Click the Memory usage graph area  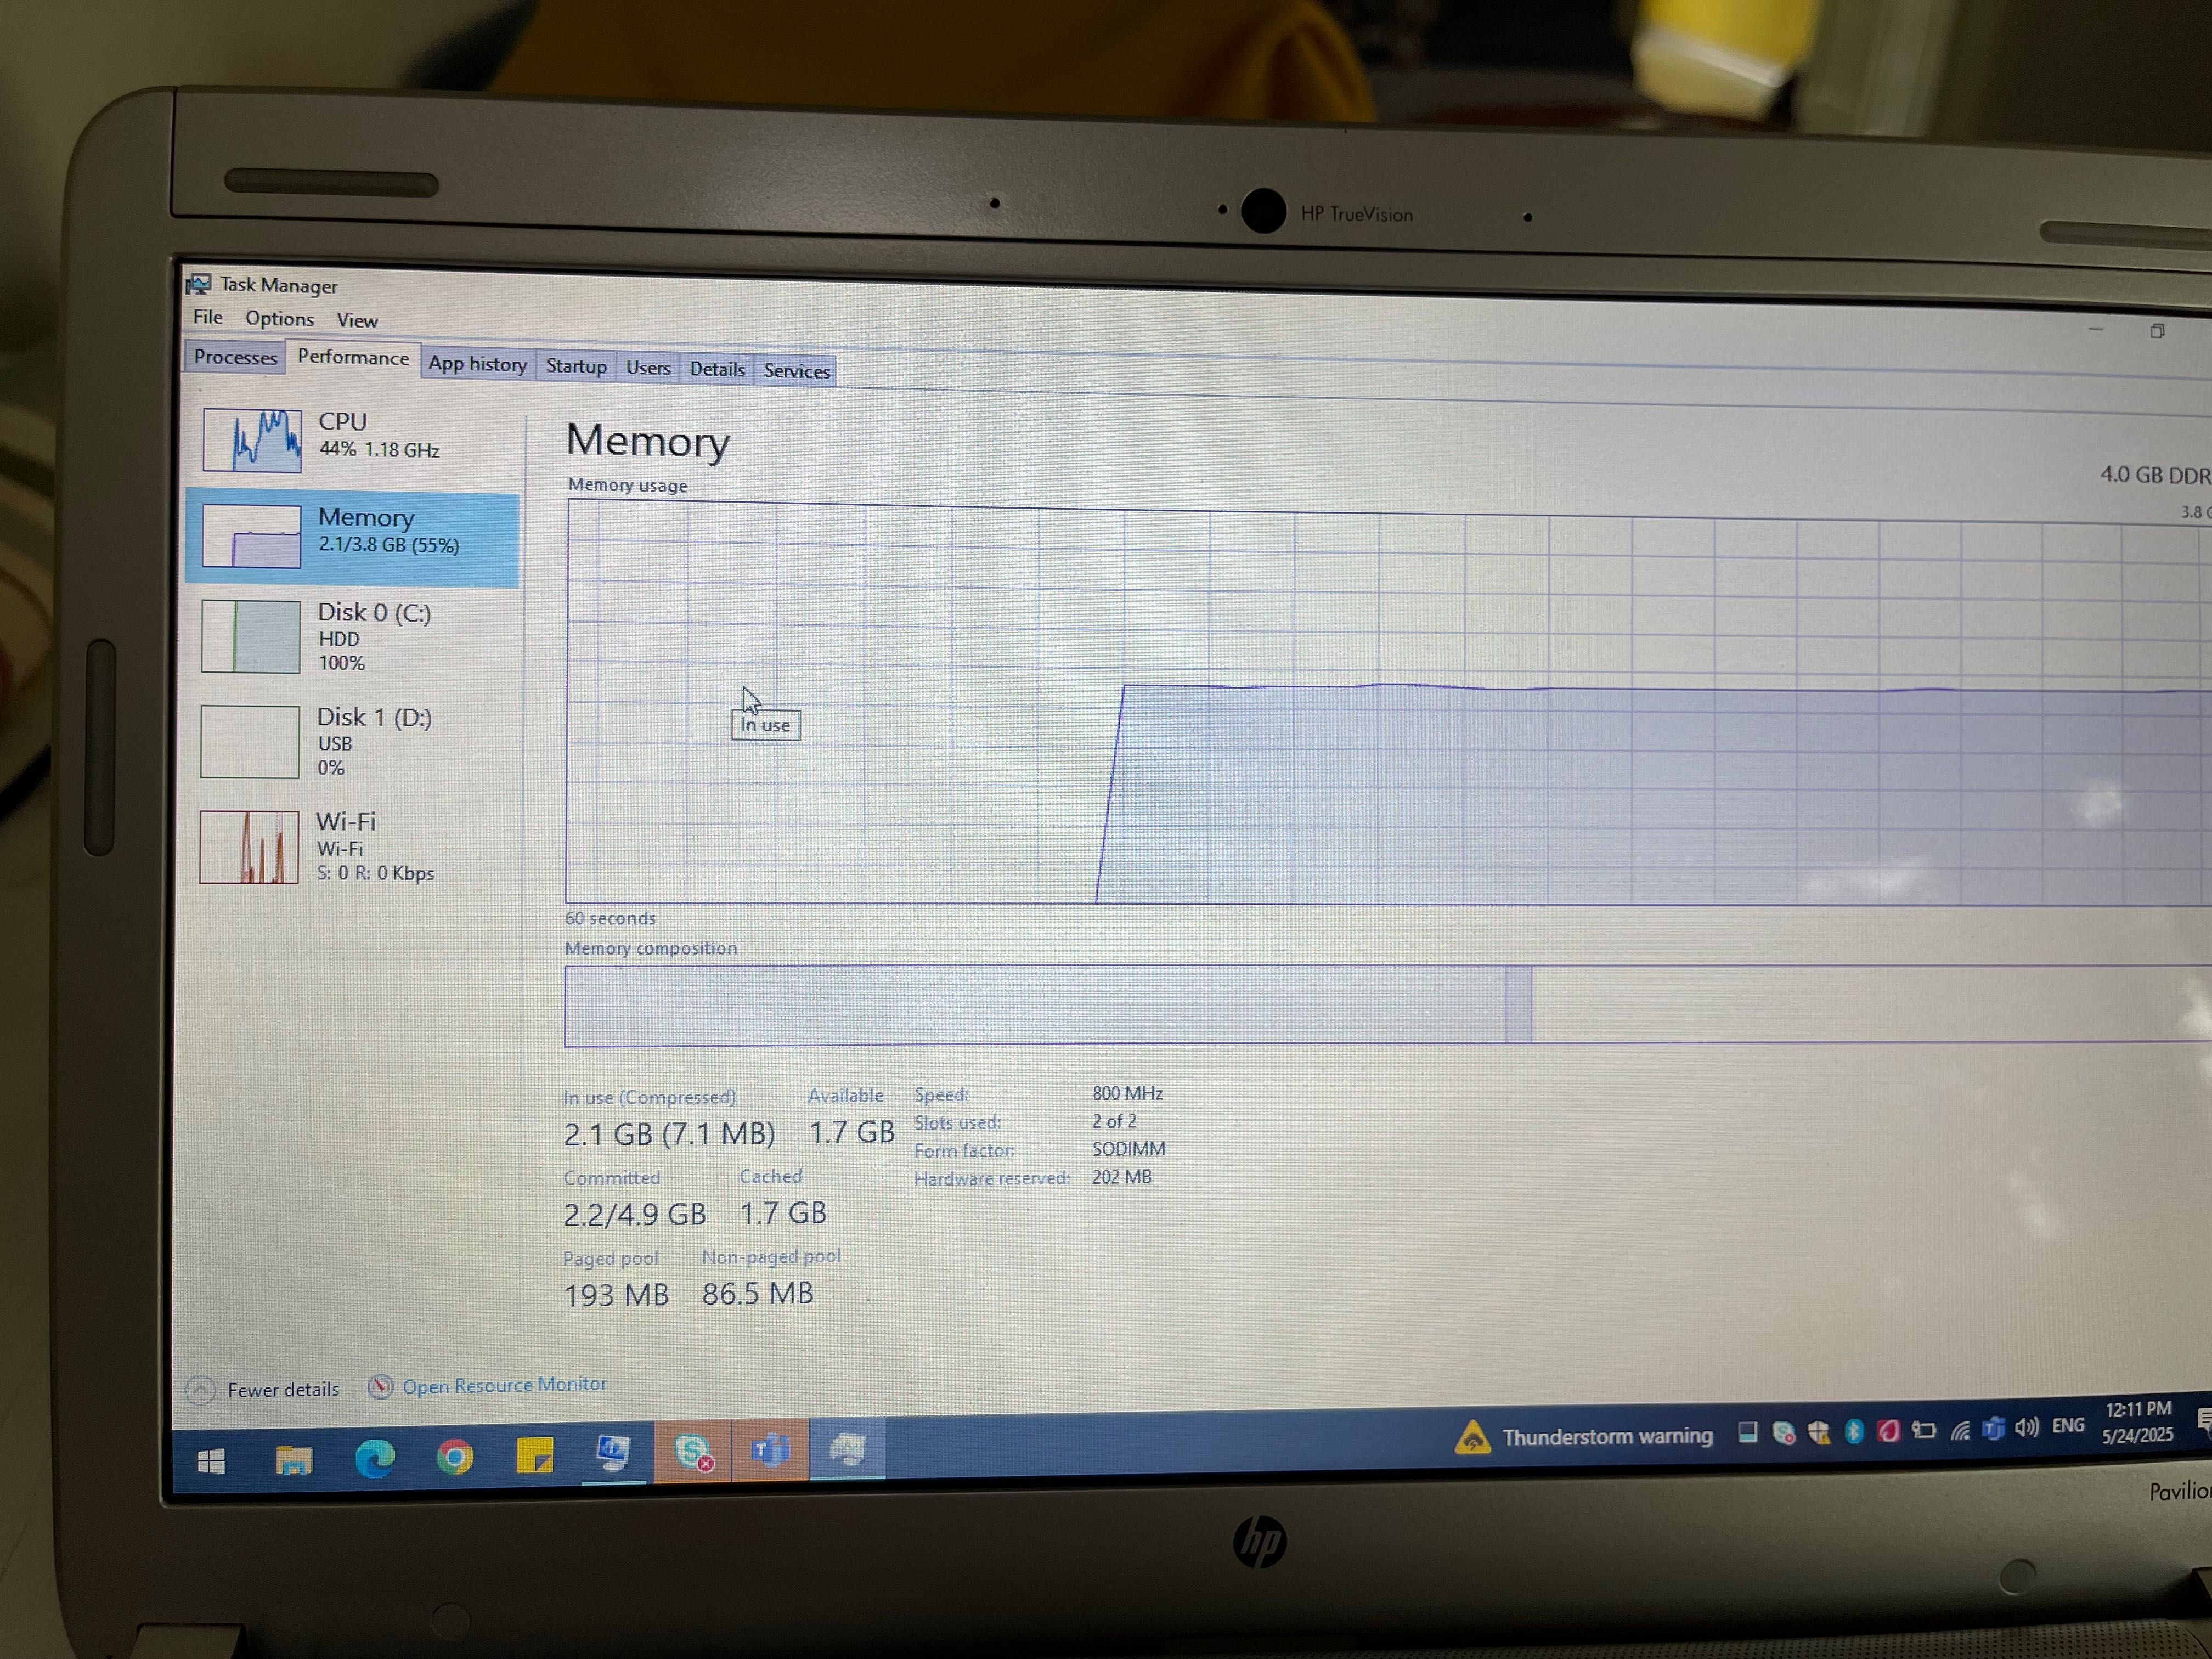pos(1388,703)
